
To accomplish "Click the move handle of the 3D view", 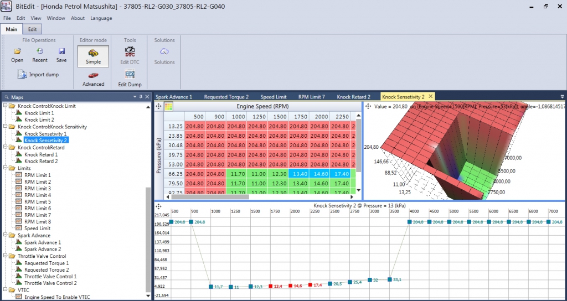I will coord(368,106).
